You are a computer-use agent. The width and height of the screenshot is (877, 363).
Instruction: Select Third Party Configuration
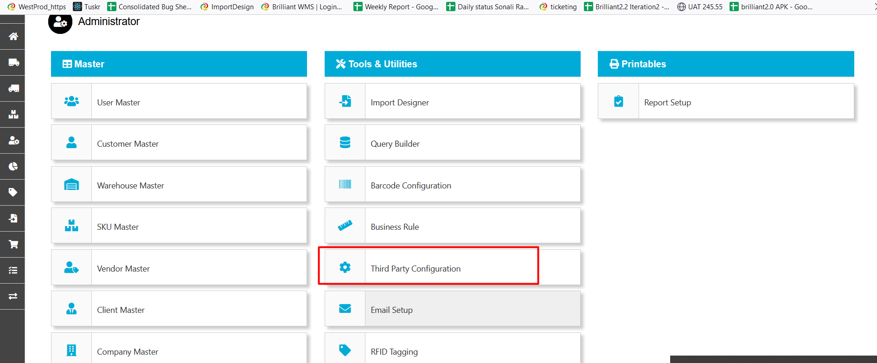(415, 269)
